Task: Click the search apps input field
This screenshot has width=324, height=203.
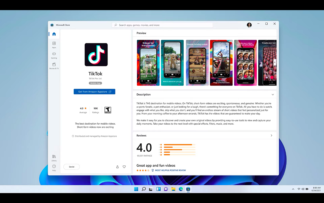Action: point(162,25)
